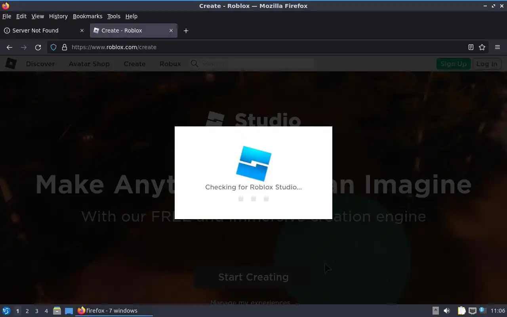The image size is (507, 317).
Task: Click the Checking for Roblox Studio text
Action: (253, 187)
